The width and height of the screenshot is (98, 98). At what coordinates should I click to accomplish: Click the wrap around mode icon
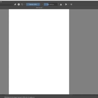71,4
